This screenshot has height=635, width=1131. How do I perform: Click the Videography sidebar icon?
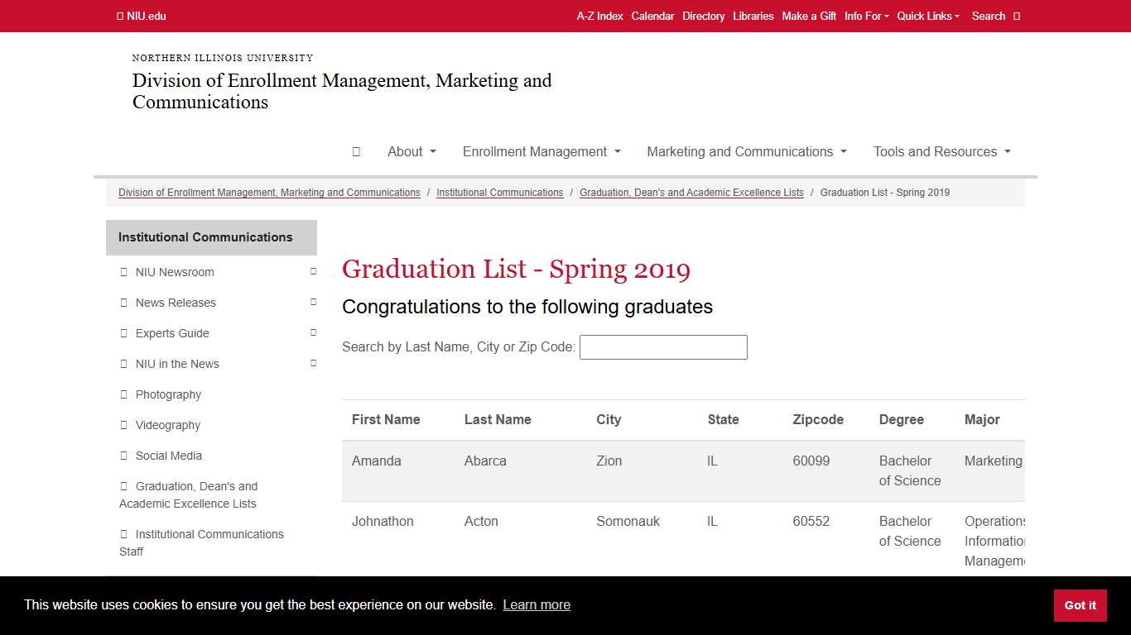123,425
